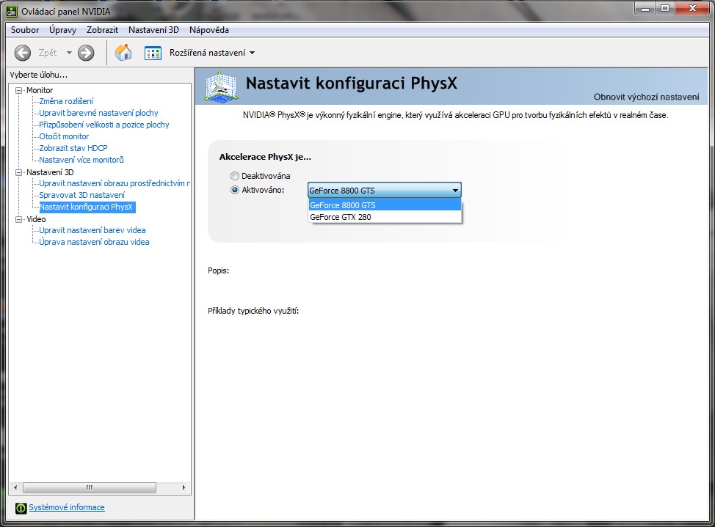Click the NVIDIA icon in title bar

tap(12, 10)
